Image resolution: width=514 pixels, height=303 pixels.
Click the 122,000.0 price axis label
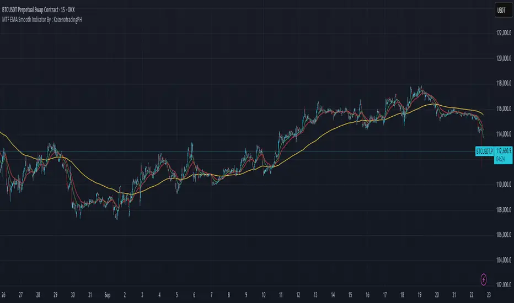504,33
